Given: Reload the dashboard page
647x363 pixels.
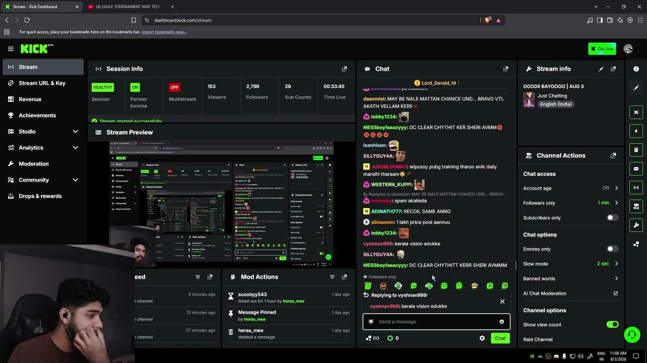Looking at the screenshot, I should [x=27, y=20].
